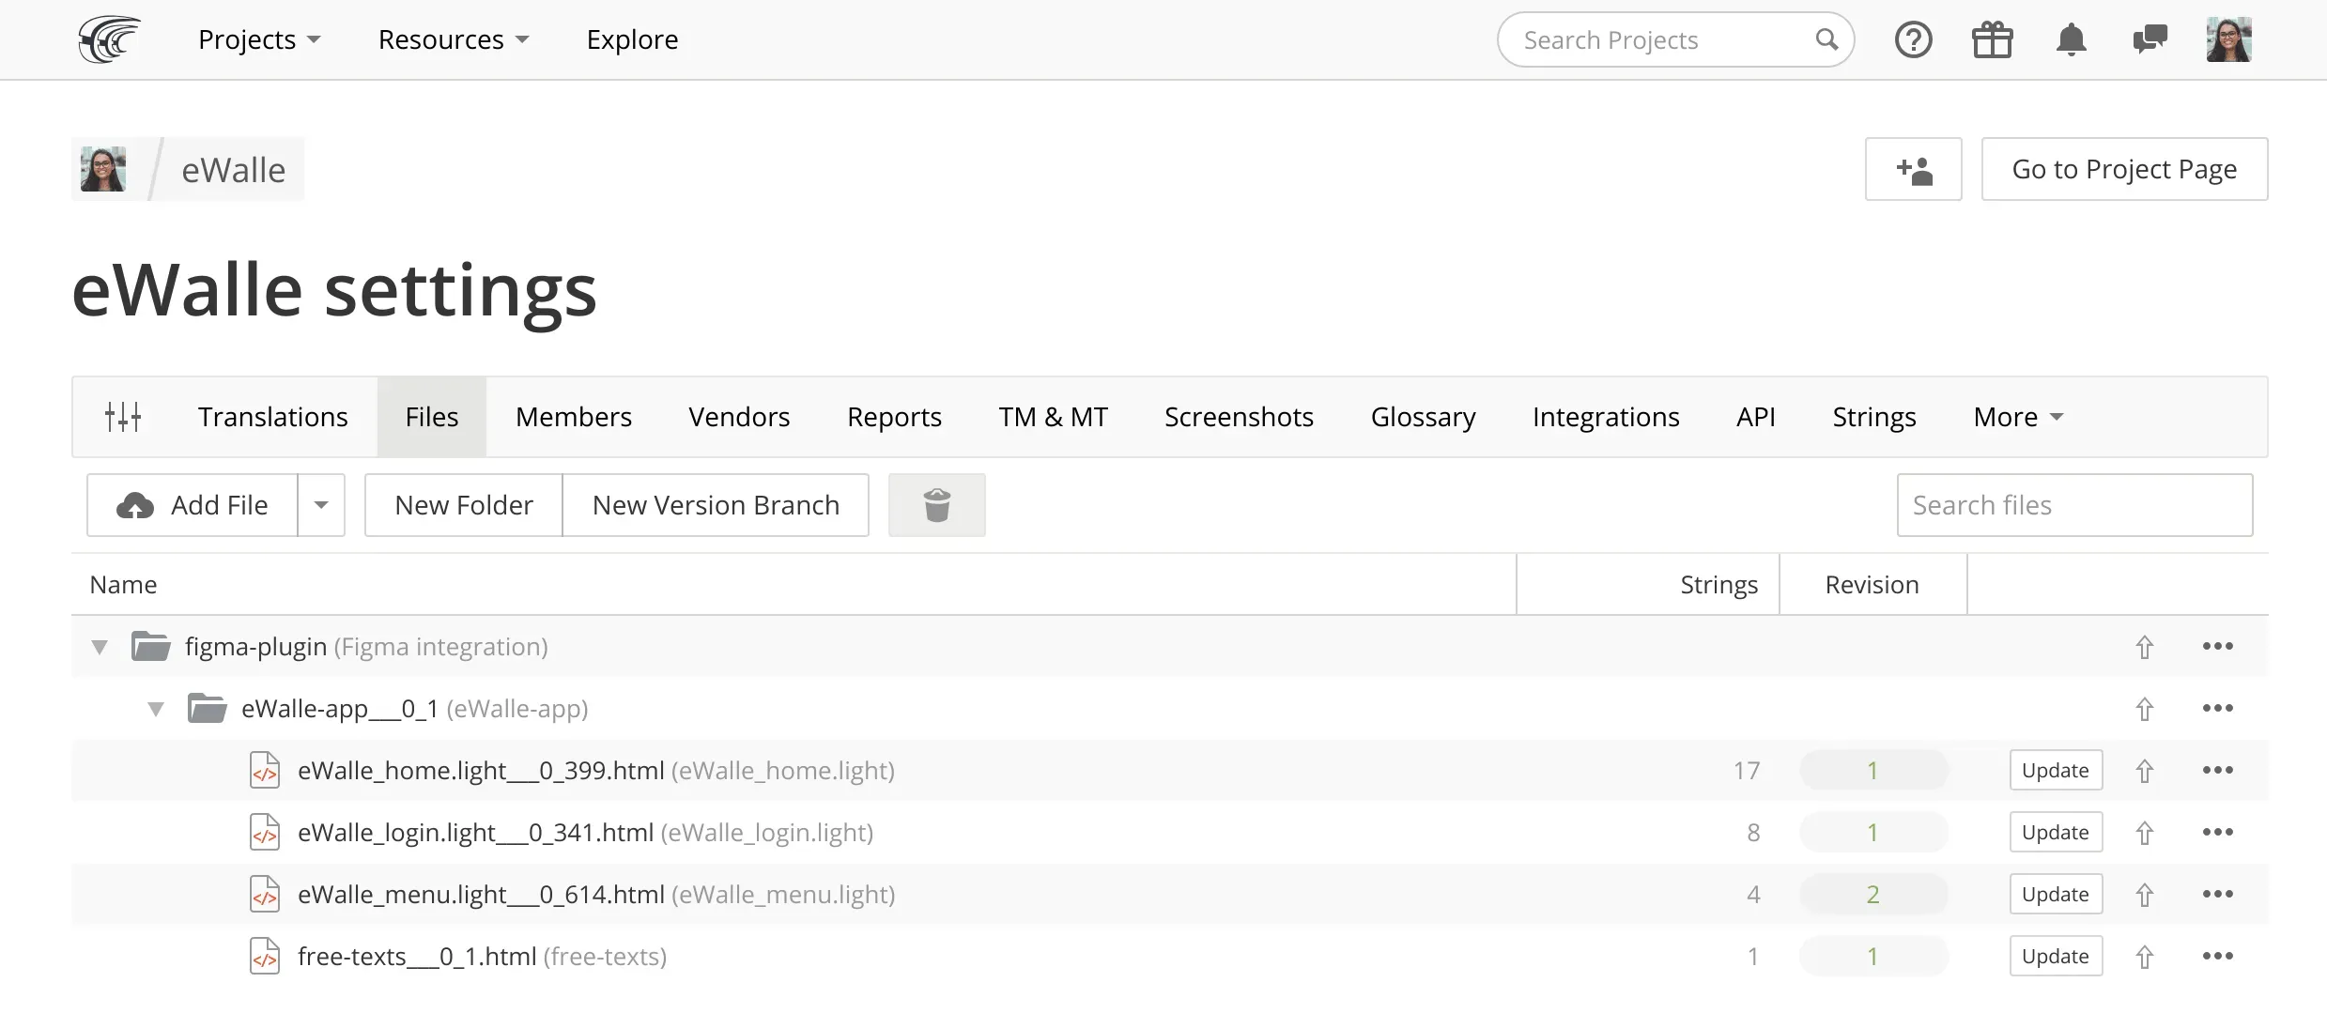The height and width of the screenshot is (1013, 2327).
Task: Open the Glossary tab
Action: [1423, 416]
